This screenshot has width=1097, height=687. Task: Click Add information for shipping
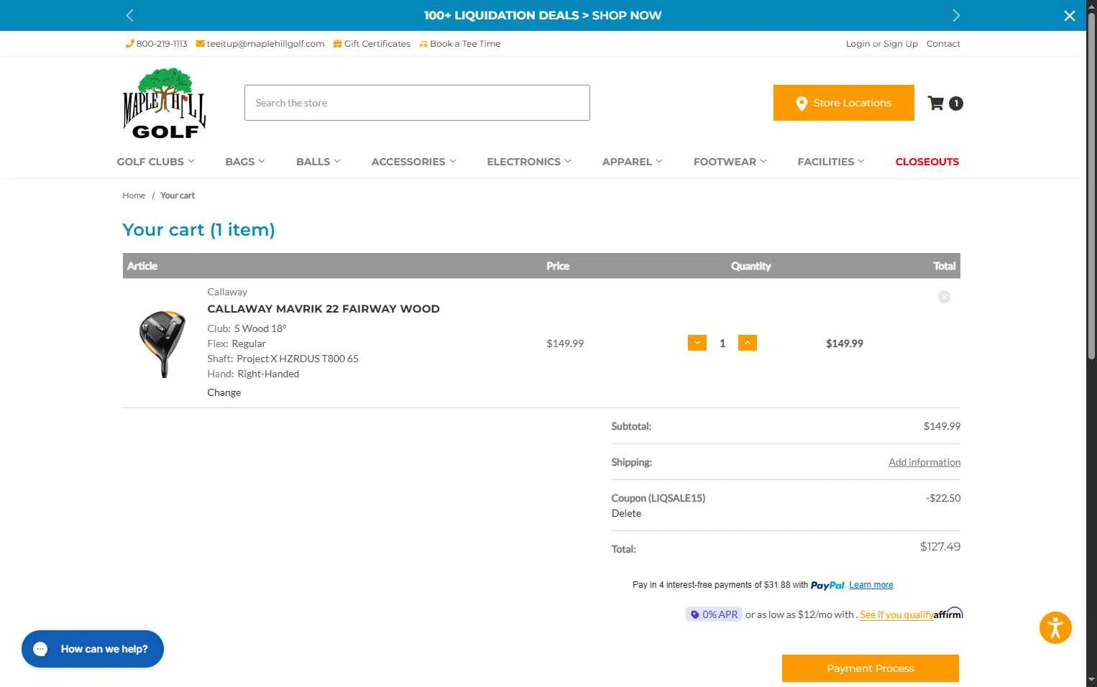point(924,462)
